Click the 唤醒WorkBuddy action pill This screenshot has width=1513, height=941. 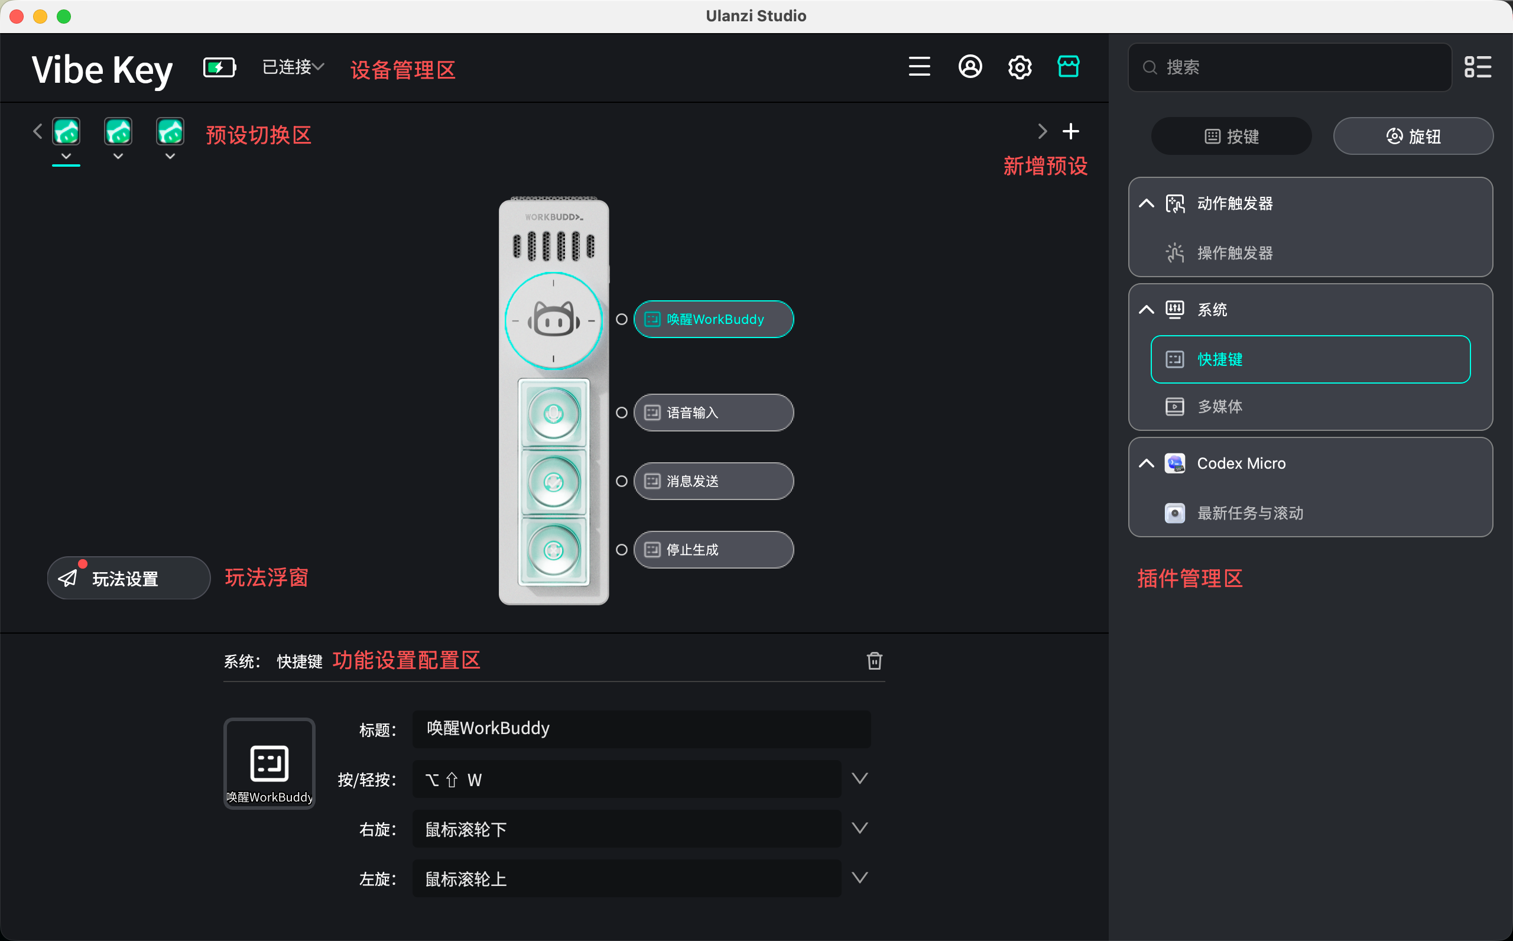click(713, 319)
